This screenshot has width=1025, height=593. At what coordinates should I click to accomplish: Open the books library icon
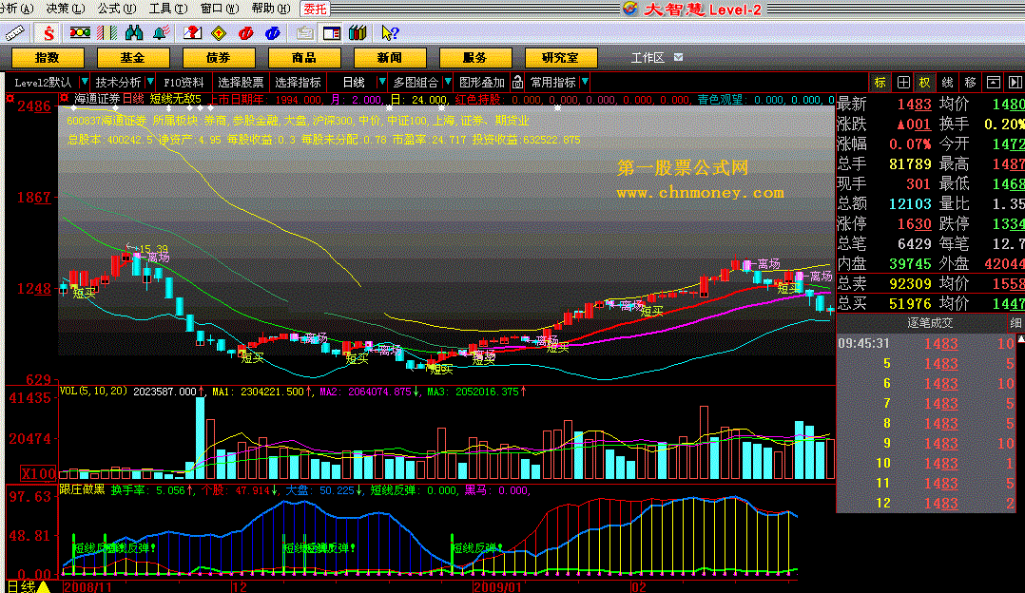[358, 32]
